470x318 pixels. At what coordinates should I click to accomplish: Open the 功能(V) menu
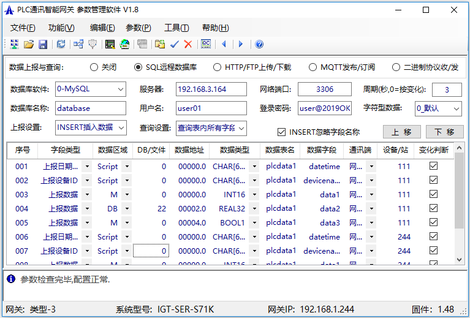[x=61, y=28]
